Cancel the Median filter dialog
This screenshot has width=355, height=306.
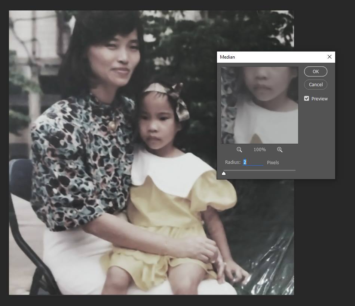(x=315, y=84)
